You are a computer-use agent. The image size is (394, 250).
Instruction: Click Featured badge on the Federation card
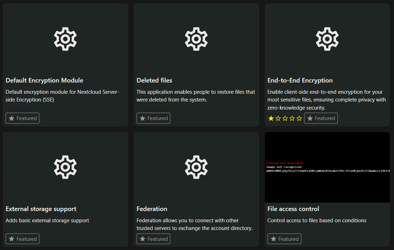pyautogui.click(x=153, y=239)
